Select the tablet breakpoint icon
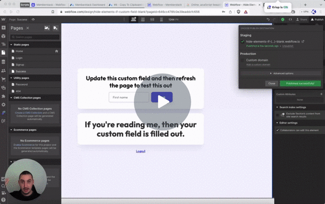The height and width of the screenshot is (204, 325). pyautogui.click(x=143, y=19)
